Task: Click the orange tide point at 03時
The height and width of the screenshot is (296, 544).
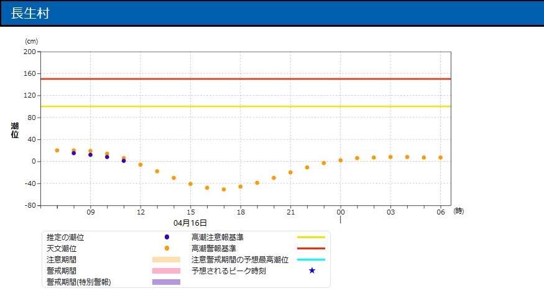Action: 390,157
